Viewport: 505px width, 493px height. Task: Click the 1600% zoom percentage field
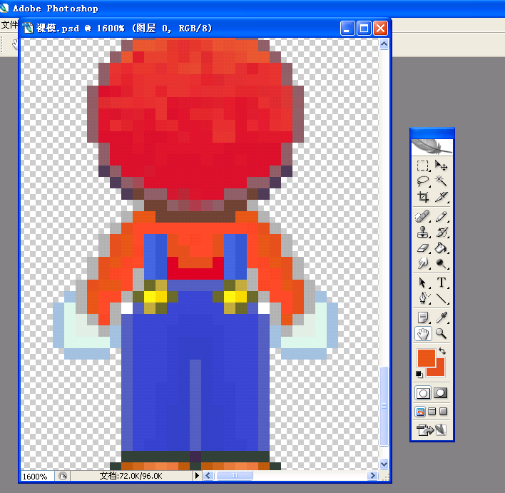(x=37, y=477)
